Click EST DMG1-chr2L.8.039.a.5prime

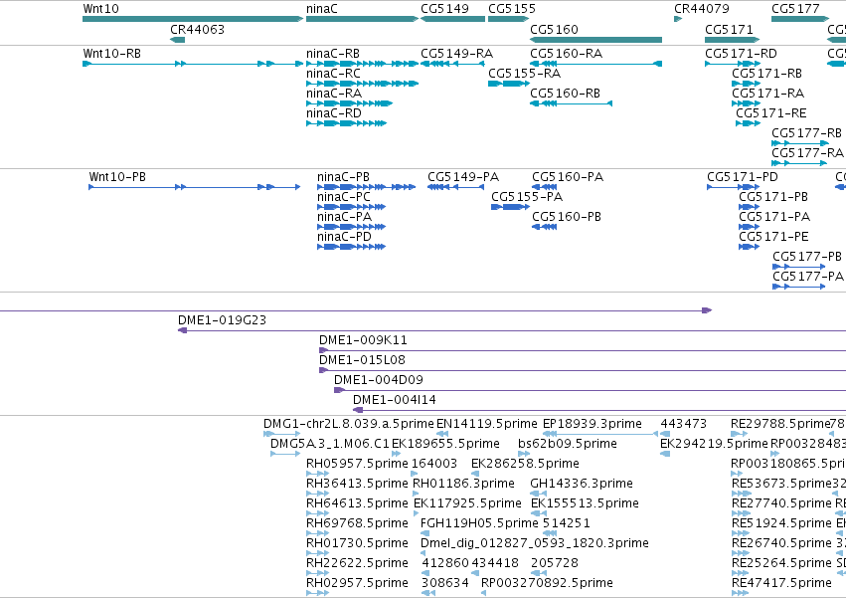click(x=281, y=434)
